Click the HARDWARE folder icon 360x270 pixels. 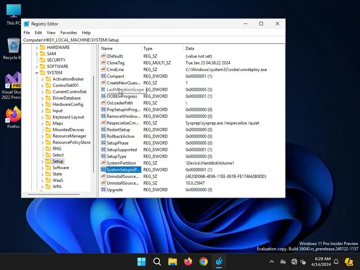(43, 47)
